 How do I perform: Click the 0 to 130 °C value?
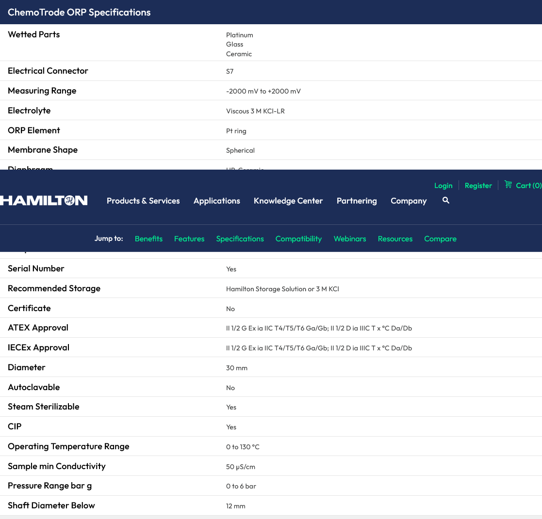click(243, 447)
